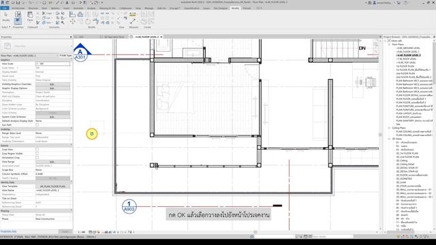Close the Properties panel

71,37
